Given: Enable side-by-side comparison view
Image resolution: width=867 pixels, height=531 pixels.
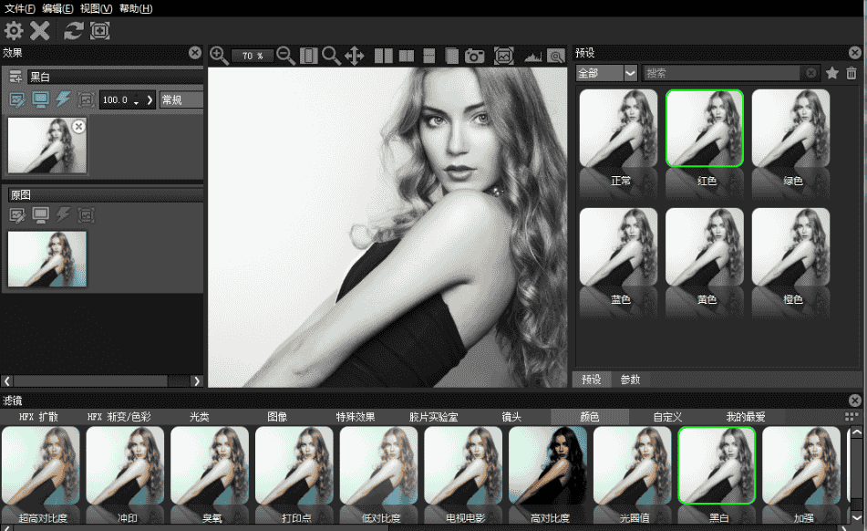Looking at the screenshot, I should point(383,56).
